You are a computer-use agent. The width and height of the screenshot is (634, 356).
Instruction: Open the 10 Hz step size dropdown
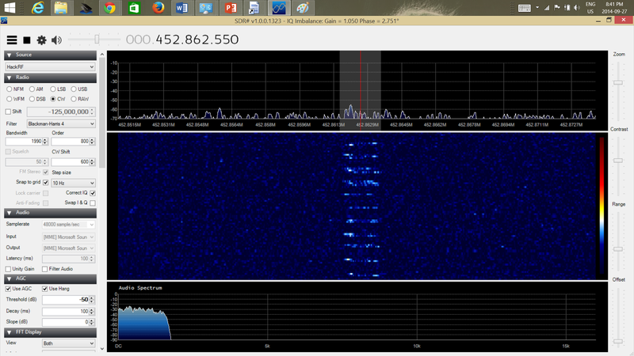(x=73, y=183)
